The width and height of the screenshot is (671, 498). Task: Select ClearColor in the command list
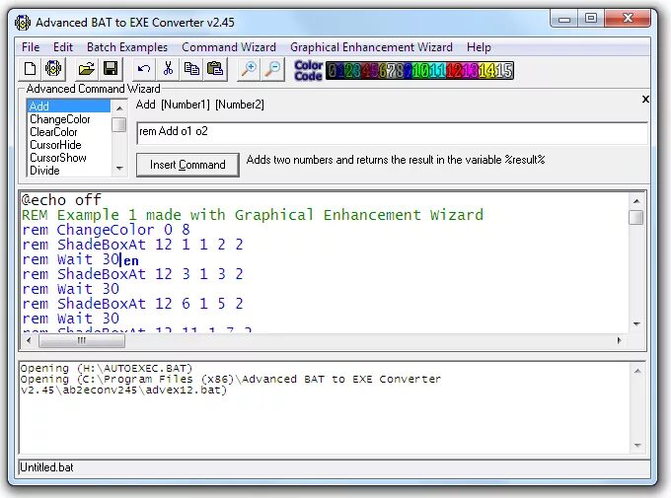68,132
